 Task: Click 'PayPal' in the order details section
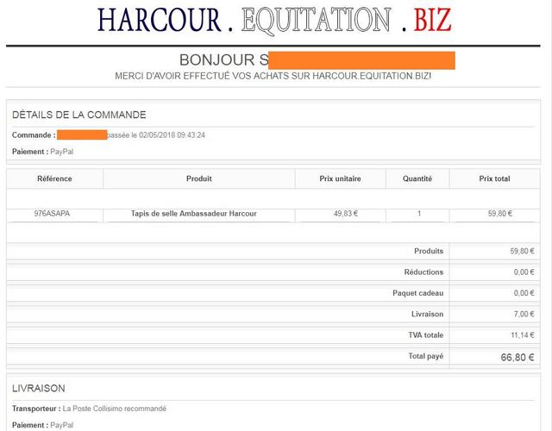coord(62,152)
